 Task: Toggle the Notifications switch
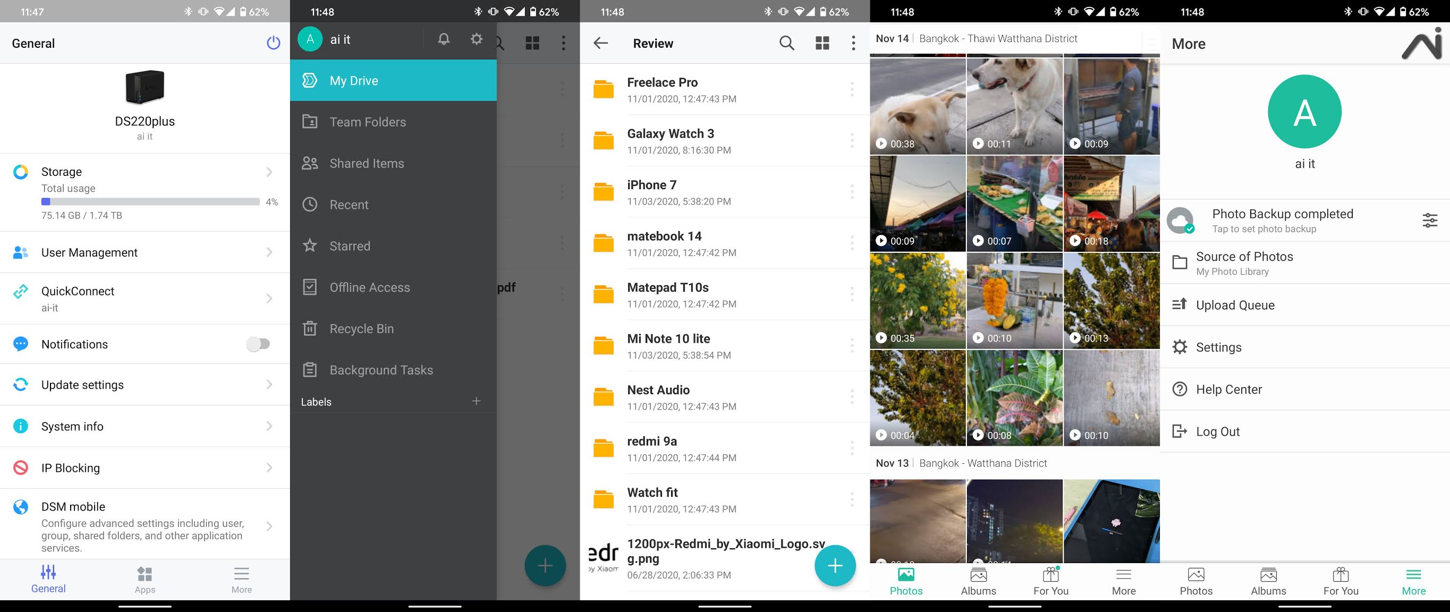pos(258,343)
